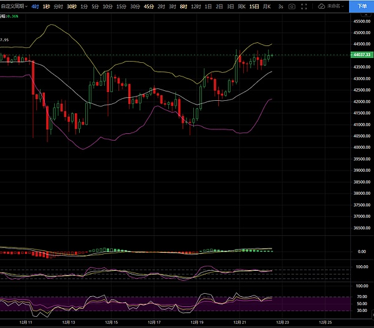374x328 pixels.
Task: Select the 15日 period
Action: tap(254, 6)
